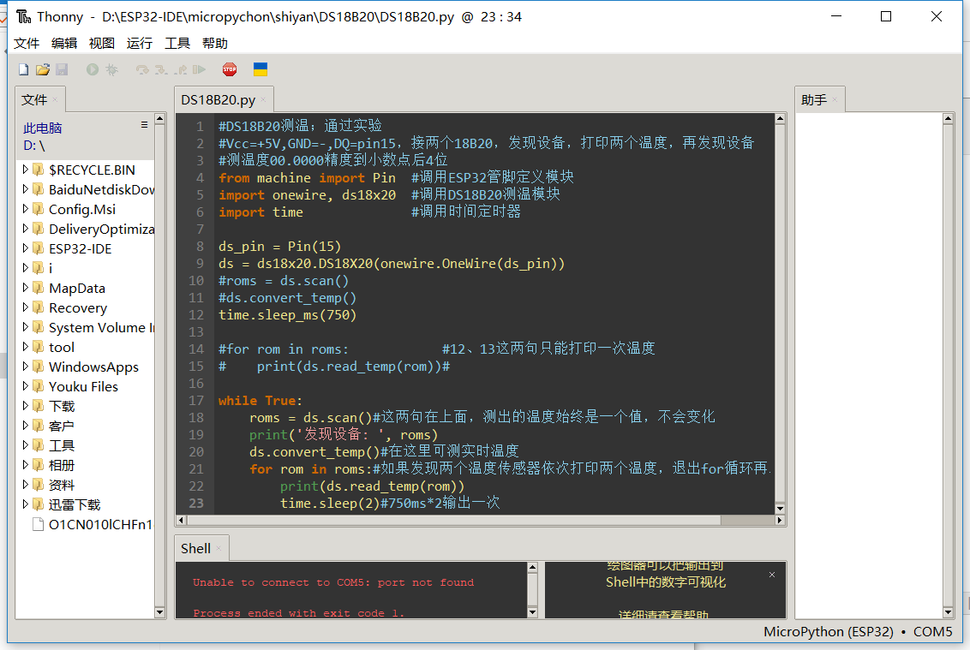Expand the tool folder in file tree
The image size is (970, 650).
[x=26, y=347]
